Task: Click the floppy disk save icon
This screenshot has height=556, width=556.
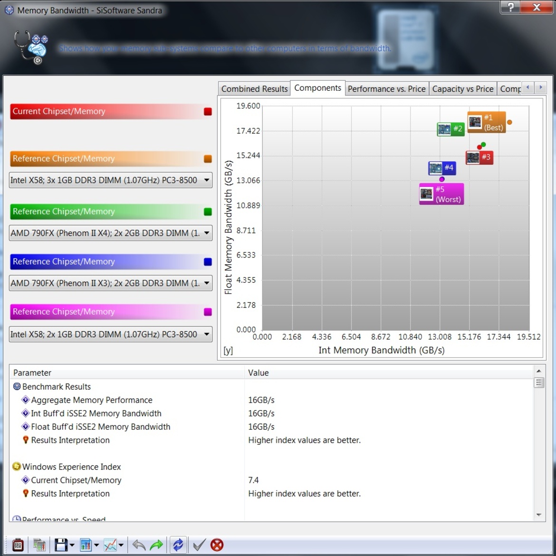Action: click(x=61, y=545)
